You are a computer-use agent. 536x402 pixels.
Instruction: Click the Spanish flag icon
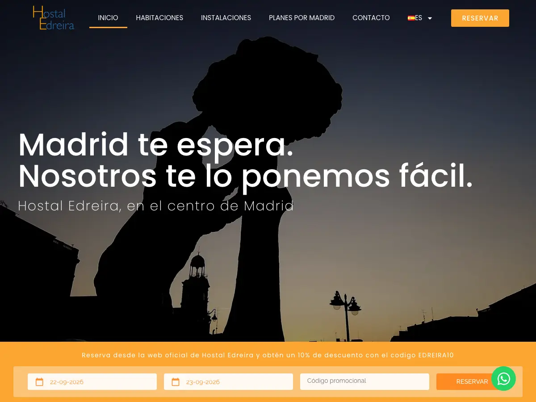tap(411, 18)
